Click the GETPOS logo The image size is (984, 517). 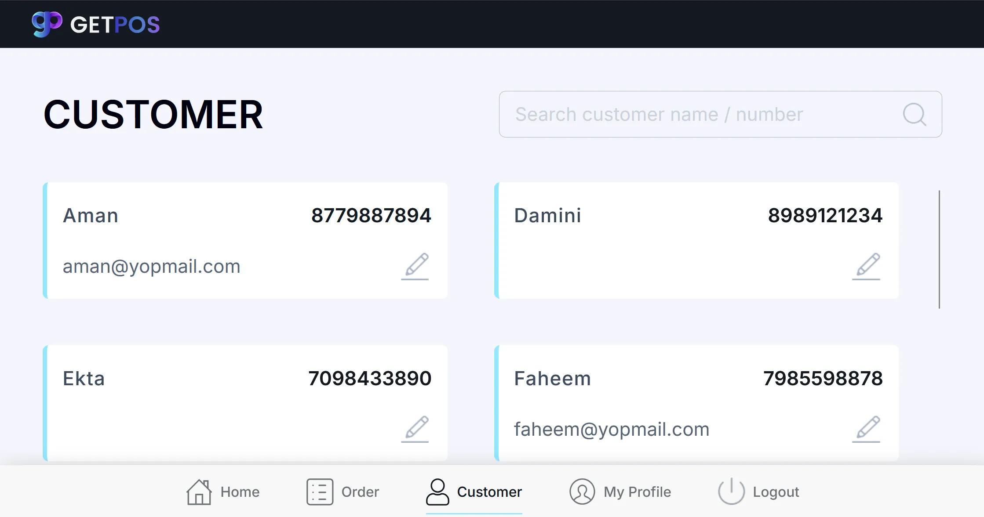point(96,24)
